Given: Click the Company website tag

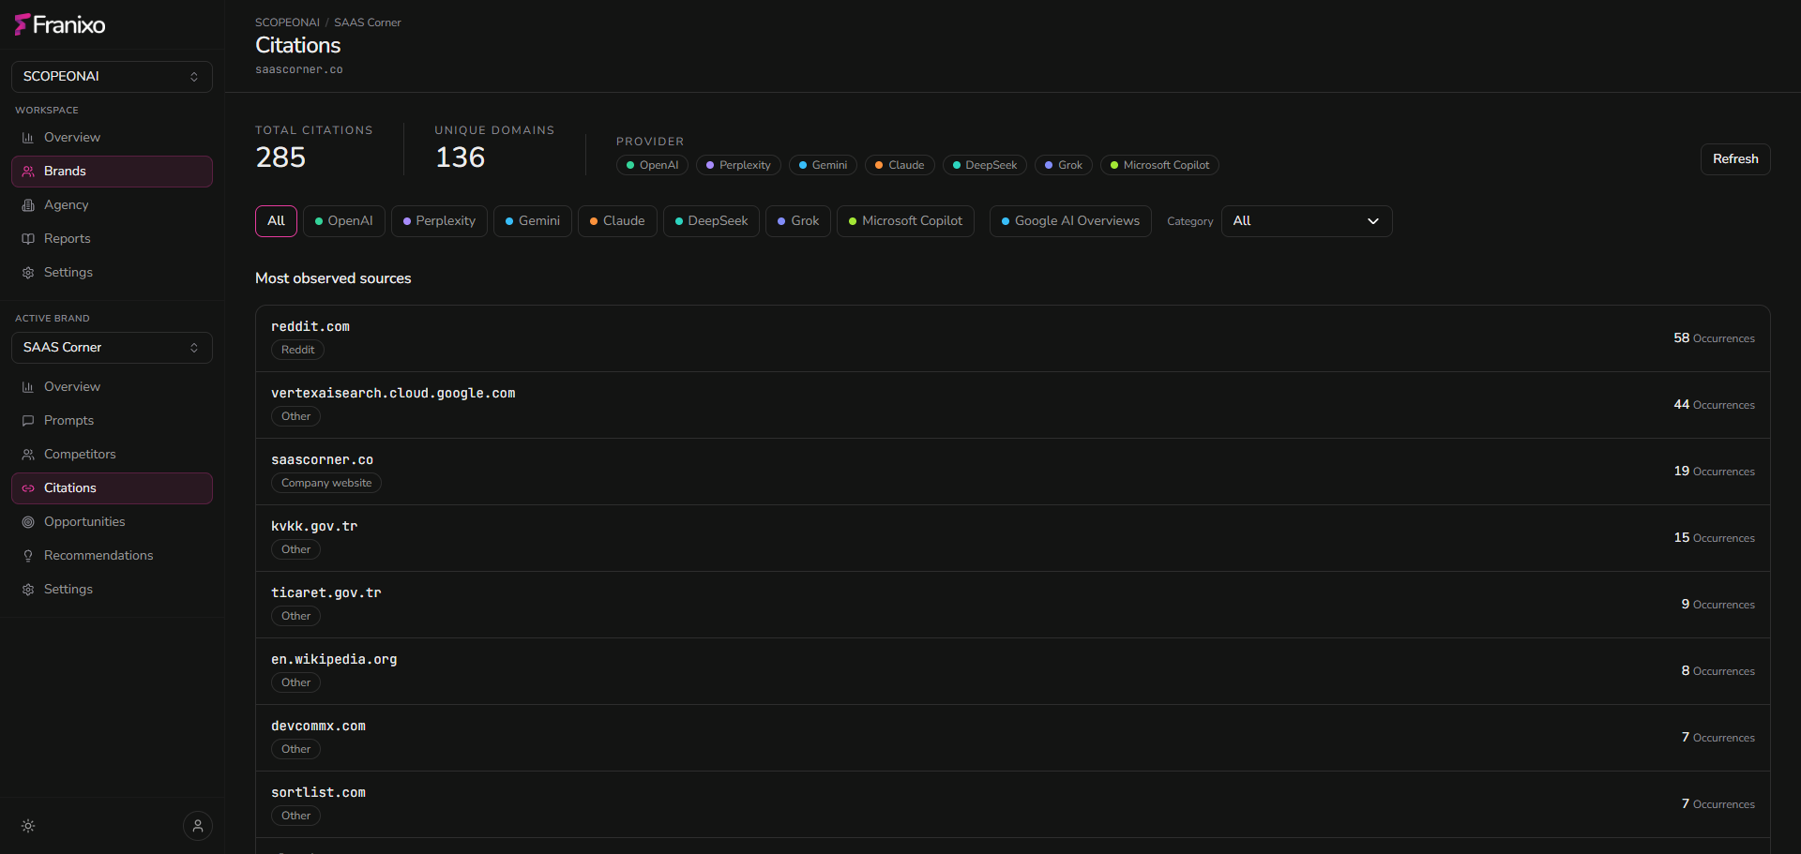Looking at the screenshot, I should click(326, 483).
